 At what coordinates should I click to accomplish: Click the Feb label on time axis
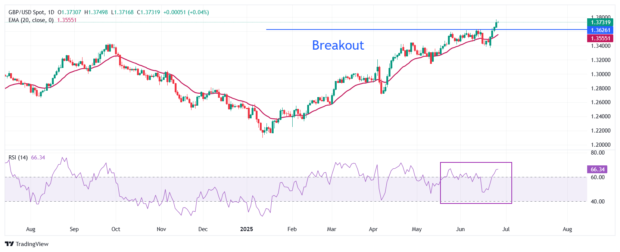click(x=292, y=229)
